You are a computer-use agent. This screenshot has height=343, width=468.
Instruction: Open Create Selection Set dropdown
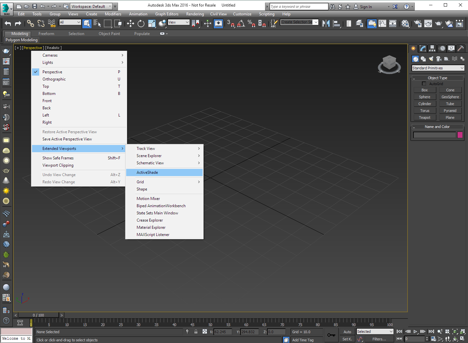point(299,22)
